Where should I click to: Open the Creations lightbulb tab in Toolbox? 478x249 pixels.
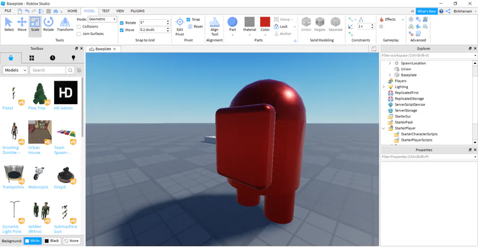click(73, 58)
